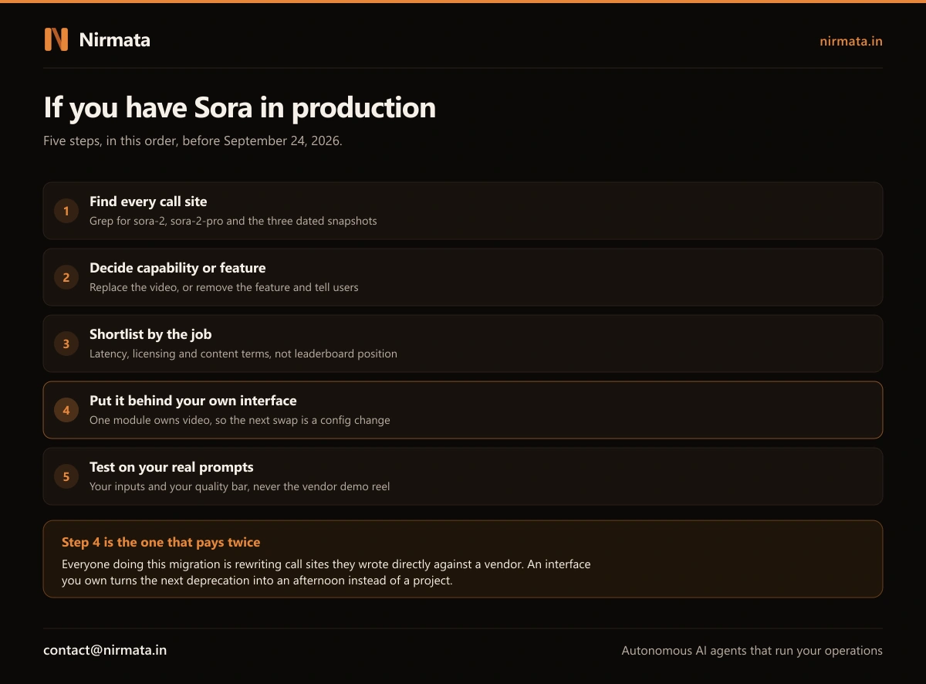Image resolution: width=926 pixels, height=684 pixels.
Task: Open the contact@nirmata.in email link
Action: tap(105, 650)
